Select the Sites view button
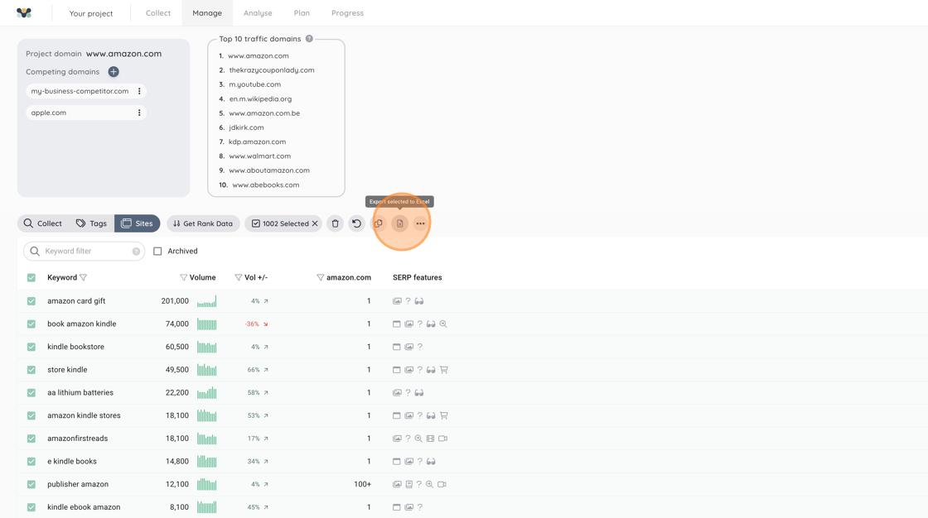The height and width of the screenshot is (518, 928). click(138, 223)
